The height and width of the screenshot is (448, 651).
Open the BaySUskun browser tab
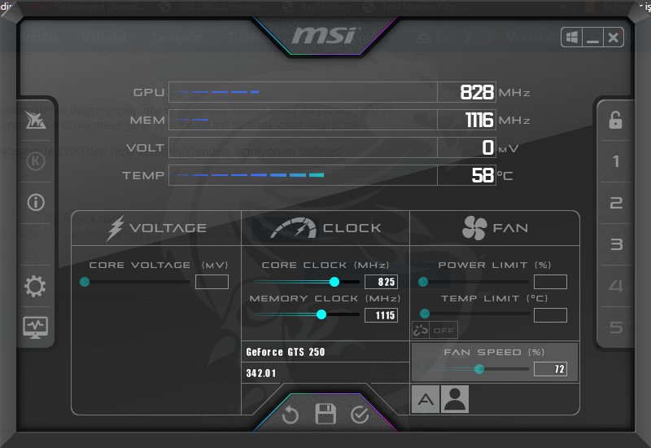pos(317,7)
